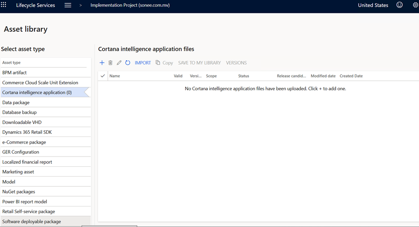Select Commerce Cloud Scale Unit Extension
419x227 pixels.
(46, 83)
